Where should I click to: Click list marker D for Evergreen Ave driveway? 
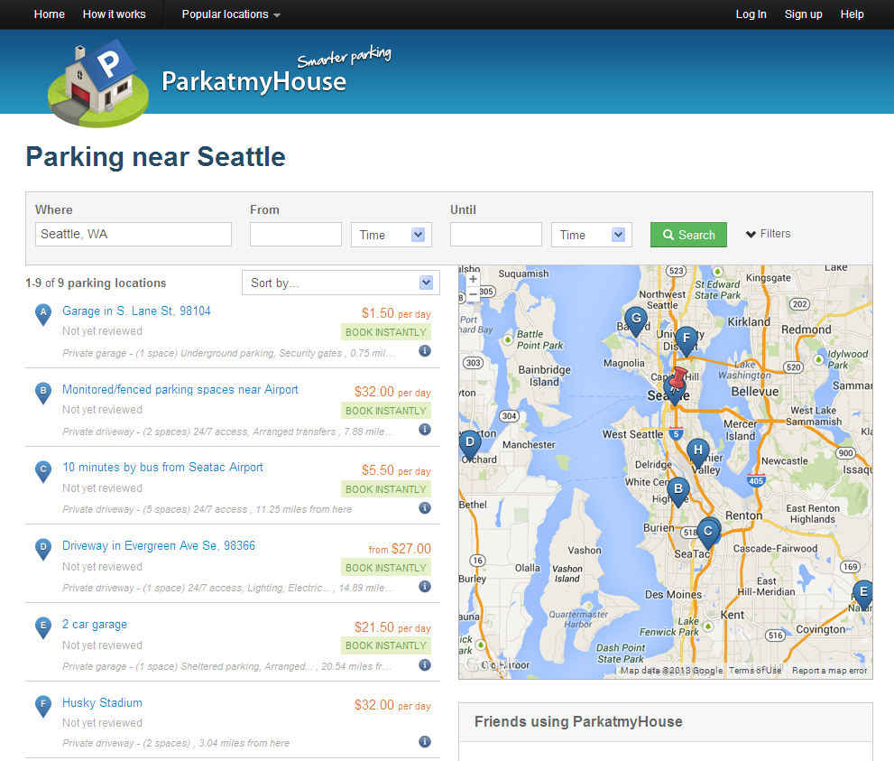[43, 550]
